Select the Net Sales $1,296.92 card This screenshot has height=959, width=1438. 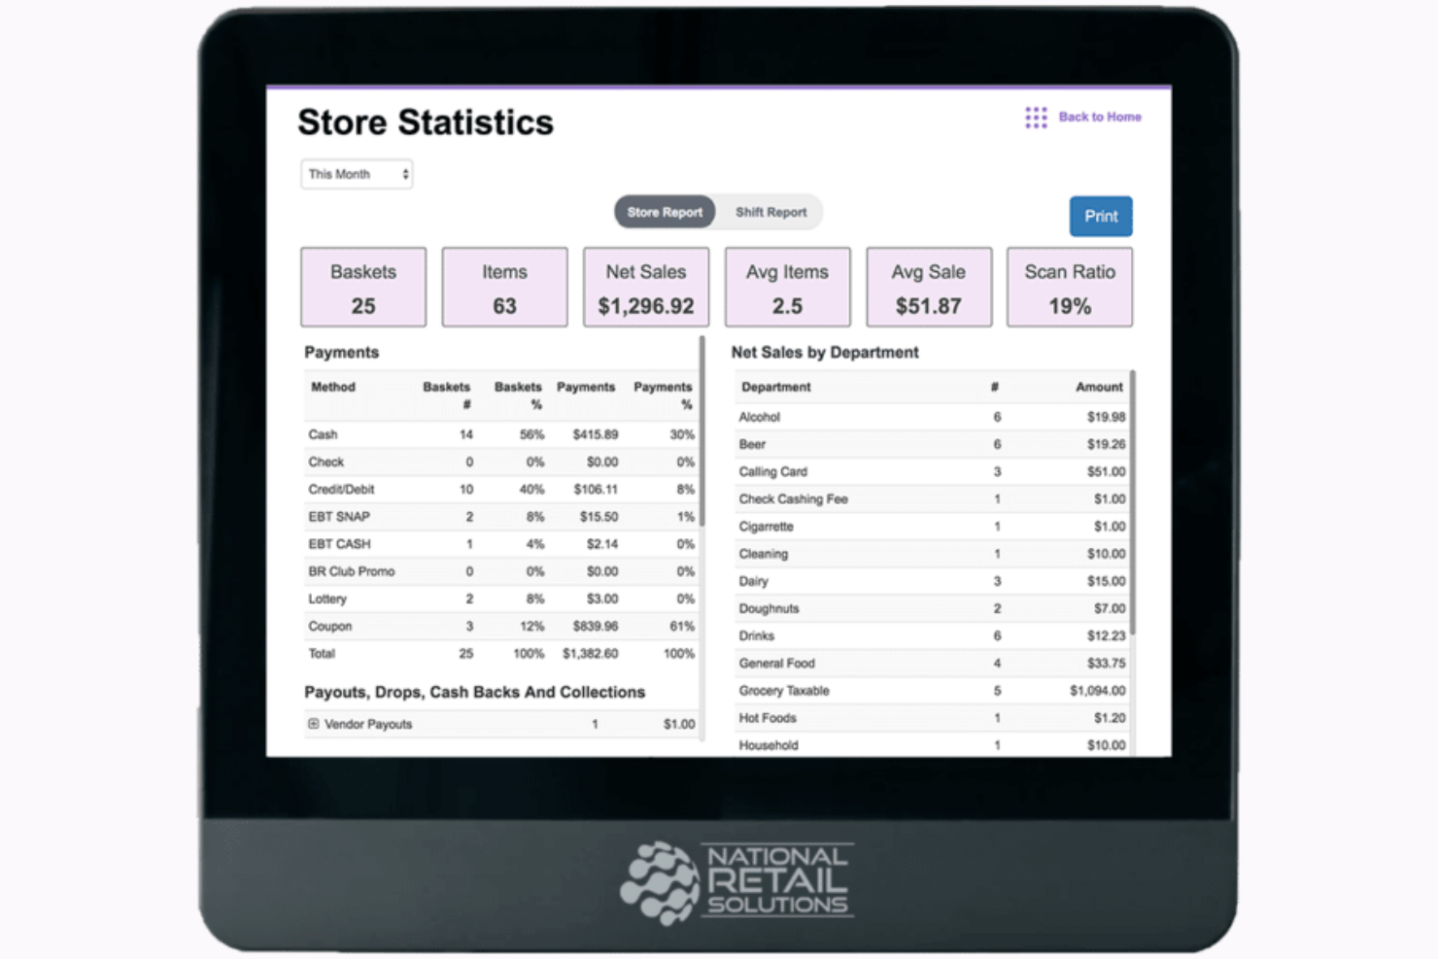click(646, 287)
